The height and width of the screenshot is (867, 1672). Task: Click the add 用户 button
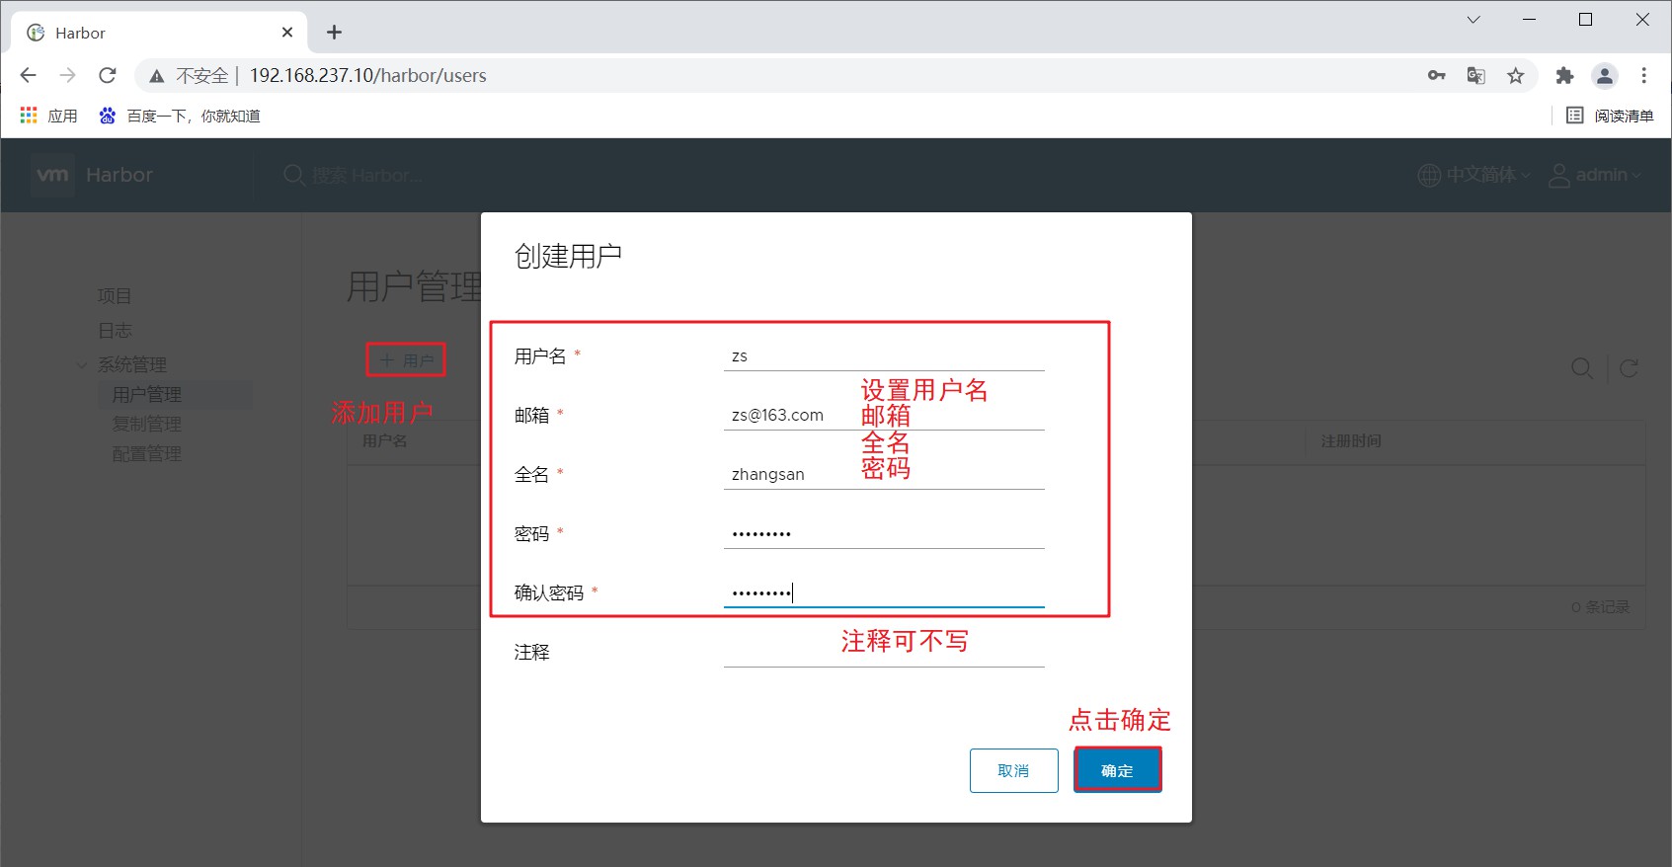coord(407,360)
